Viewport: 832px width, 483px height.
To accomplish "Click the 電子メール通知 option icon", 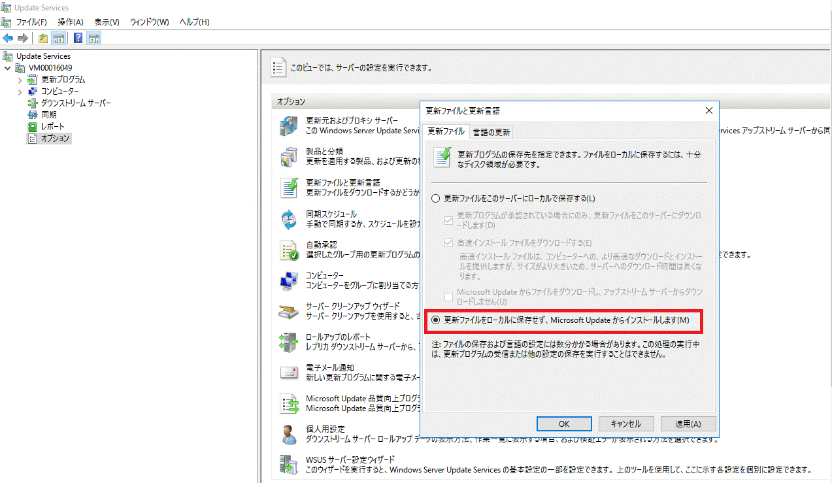I will (289, 373).
